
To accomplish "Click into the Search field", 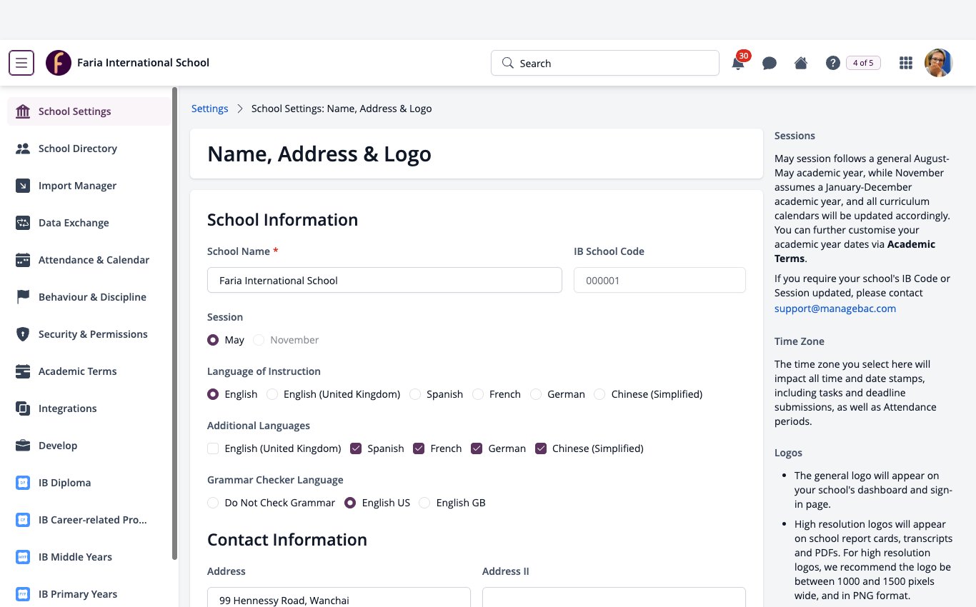I will coord(605,63).
